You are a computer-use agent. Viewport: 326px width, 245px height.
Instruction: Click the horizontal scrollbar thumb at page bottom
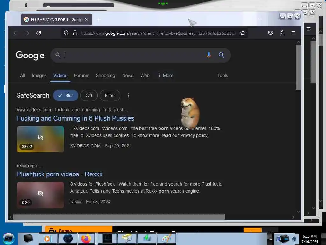(x=119, y=217)
